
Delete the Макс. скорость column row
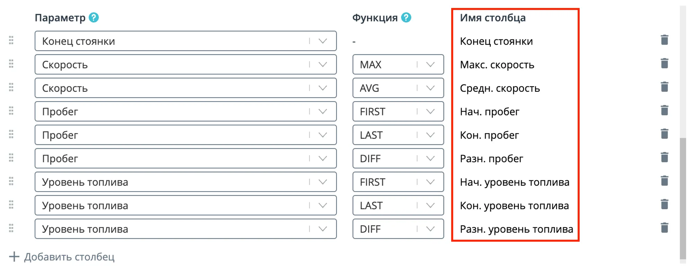[x=664, y=64]
